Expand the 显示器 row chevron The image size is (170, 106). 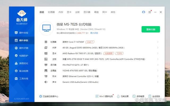point(158,65)
